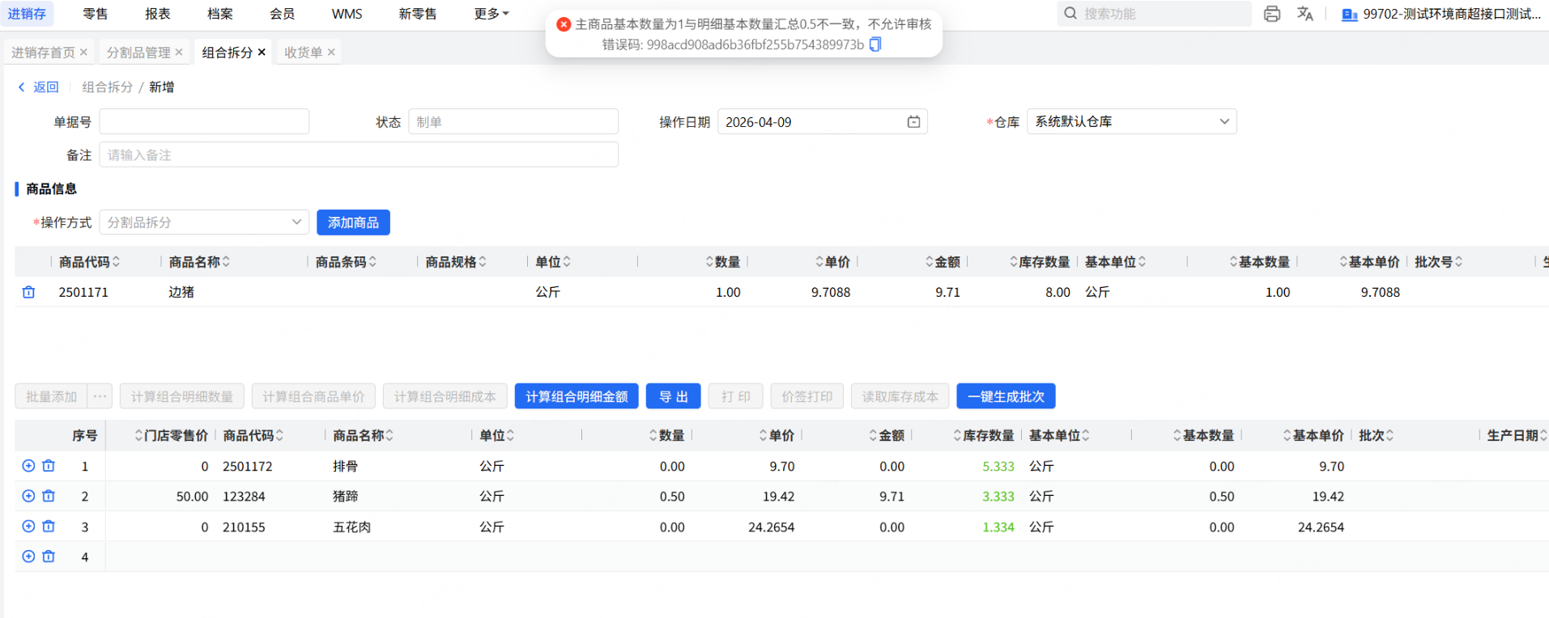Viewport: 1549px width, 618px height.
Task: Add a row after empty row 4
Action: (x=28, y=557)
